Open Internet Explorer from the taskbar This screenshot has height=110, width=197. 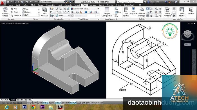(x=6, y=107)
